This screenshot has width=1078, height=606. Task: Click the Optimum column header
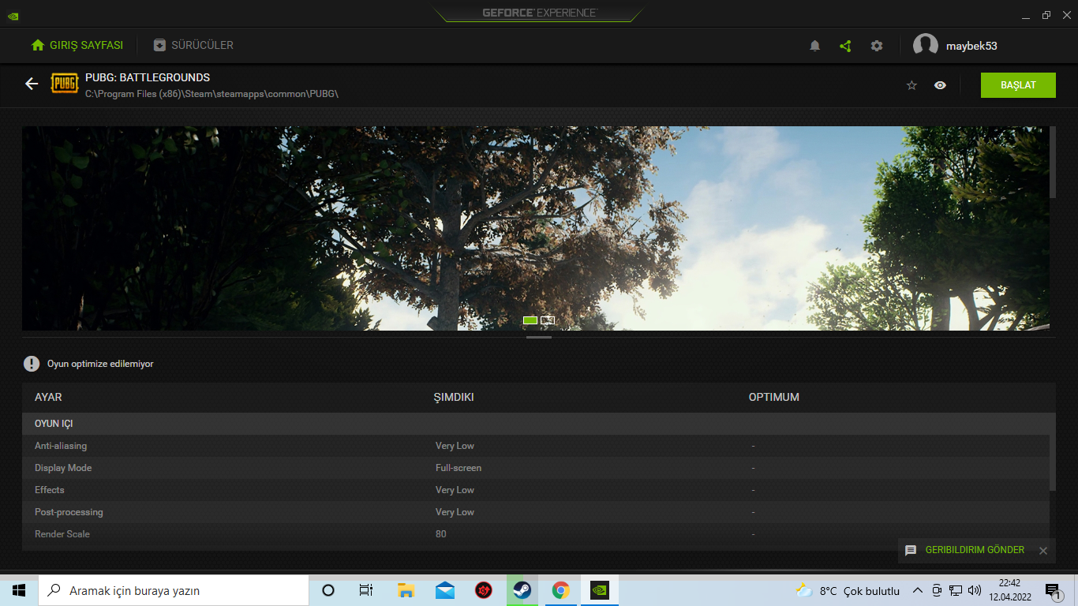click(774, 397)
